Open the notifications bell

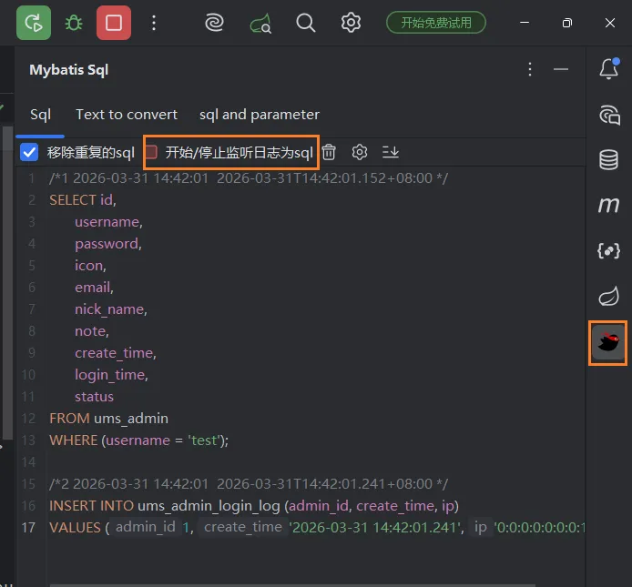point(608,69)
